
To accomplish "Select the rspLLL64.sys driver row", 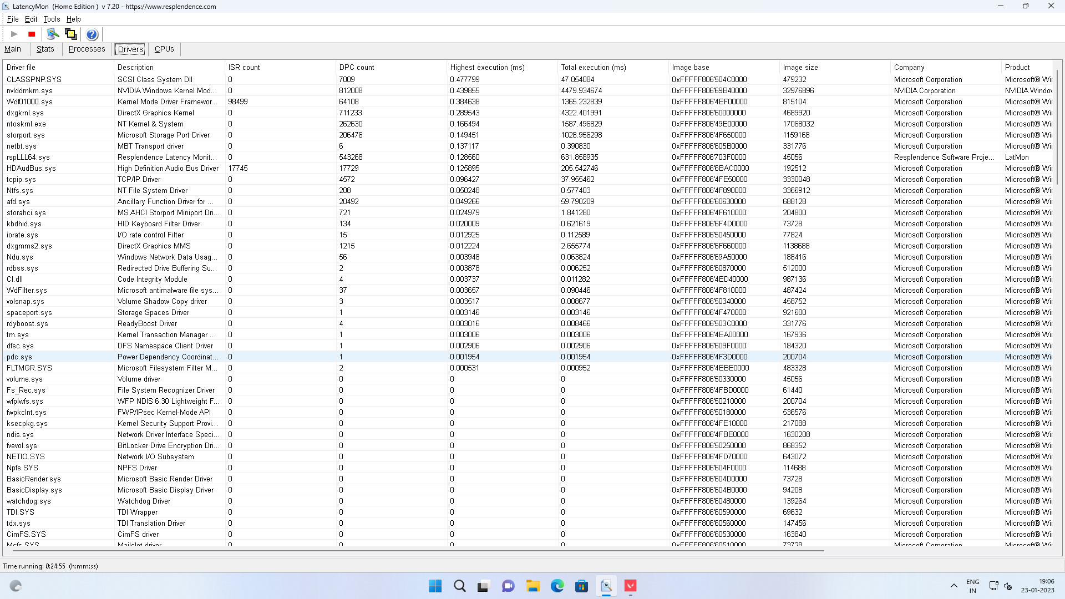I will pos(528,157).
